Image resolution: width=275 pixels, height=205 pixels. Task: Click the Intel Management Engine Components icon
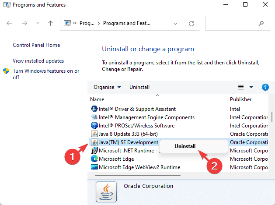tap(94, 117)
